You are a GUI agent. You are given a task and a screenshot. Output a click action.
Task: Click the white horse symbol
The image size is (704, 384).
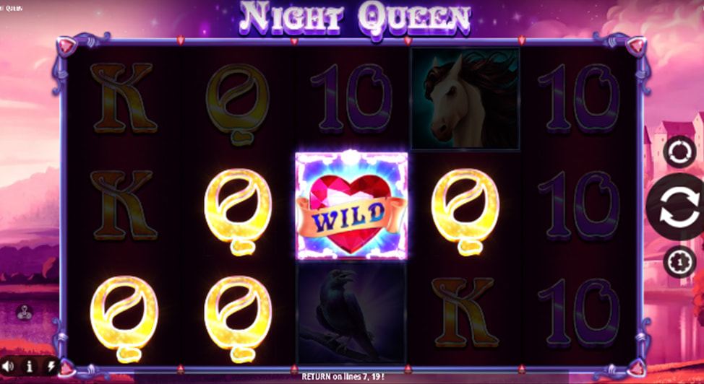[465, 98]
